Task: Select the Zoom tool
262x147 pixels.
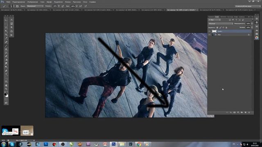Action: [x=6, y=89]
